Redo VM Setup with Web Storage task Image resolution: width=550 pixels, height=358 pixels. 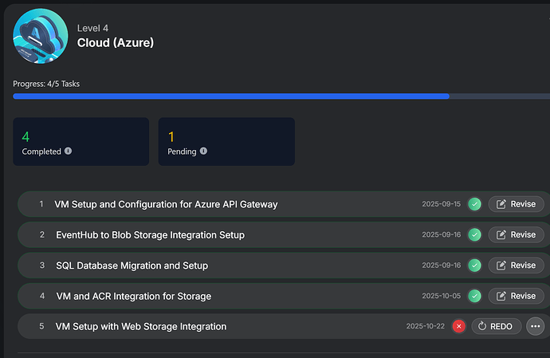coord(497,326)
